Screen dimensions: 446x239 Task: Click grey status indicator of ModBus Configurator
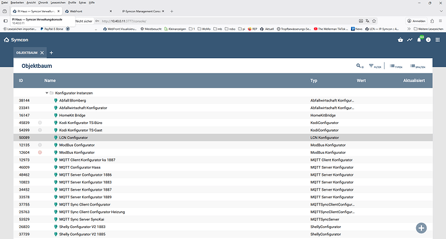[x=40, y=145]
